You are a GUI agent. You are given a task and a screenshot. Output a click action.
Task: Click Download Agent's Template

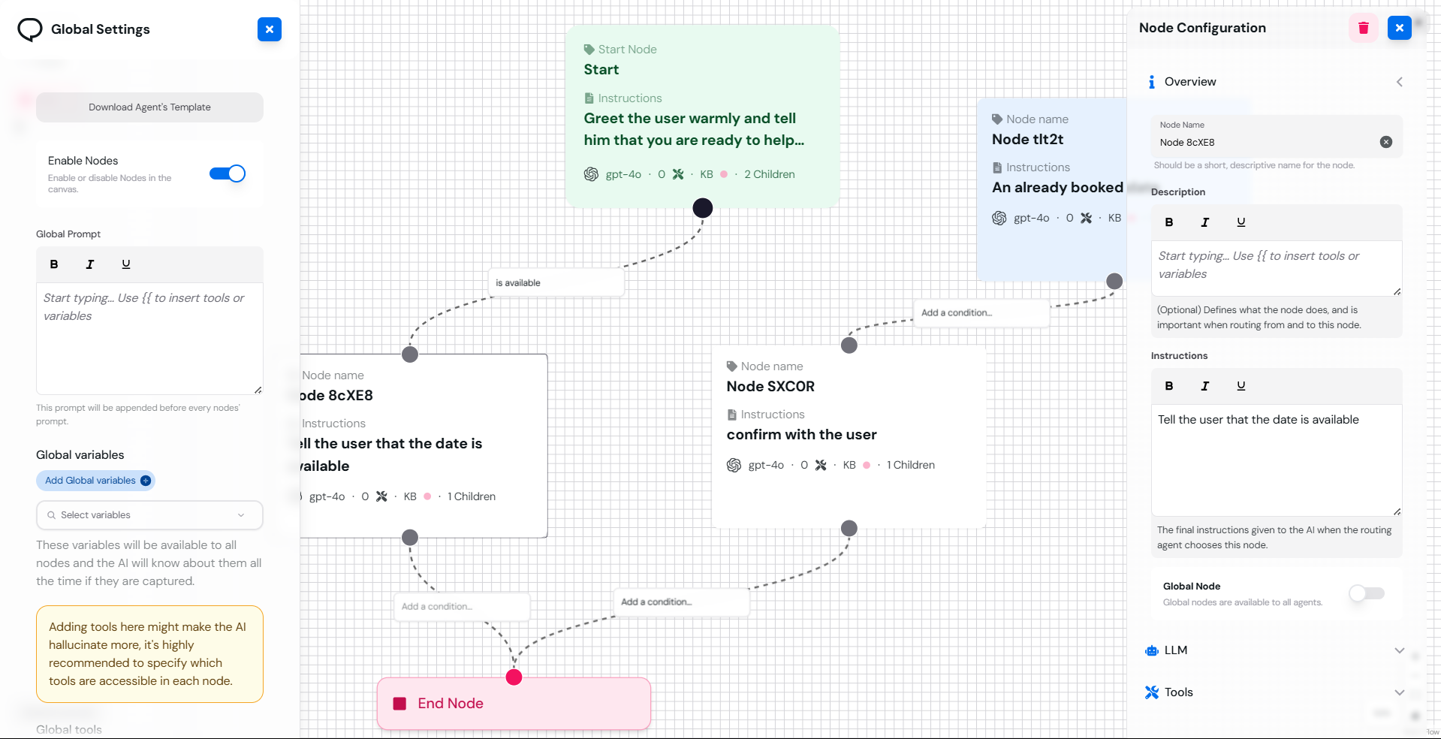point(149,107)
